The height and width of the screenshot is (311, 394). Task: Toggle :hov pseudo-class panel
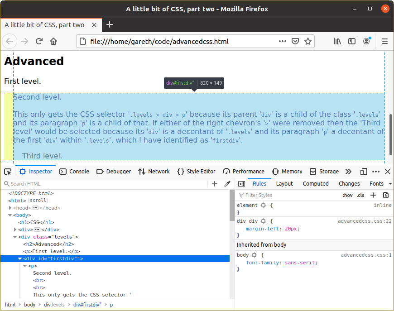(347, 195)
